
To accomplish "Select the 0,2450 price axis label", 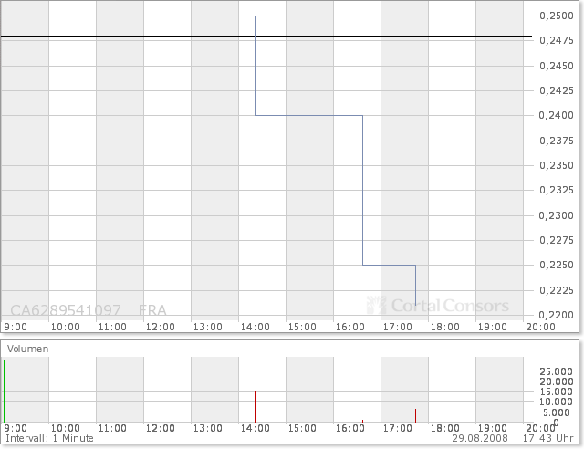I will [x=557, y=66].
